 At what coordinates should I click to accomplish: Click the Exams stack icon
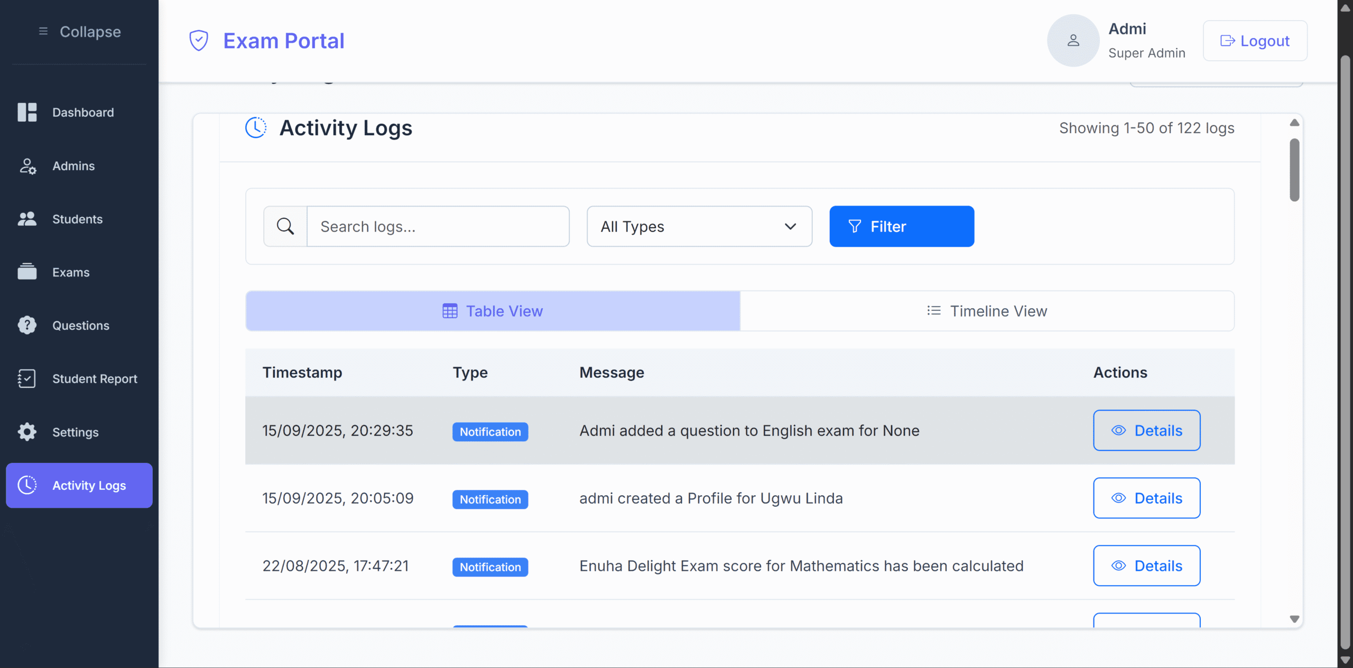(x=27, y=272)
